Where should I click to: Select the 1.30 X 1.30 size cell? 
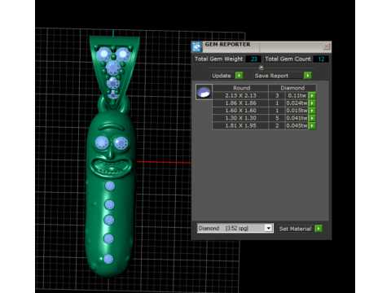pyautogui.click(x=240, y=118)
